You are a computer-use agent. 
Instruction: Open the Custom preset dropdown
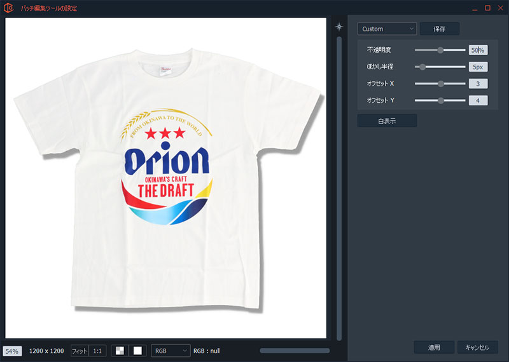point(387,29)
